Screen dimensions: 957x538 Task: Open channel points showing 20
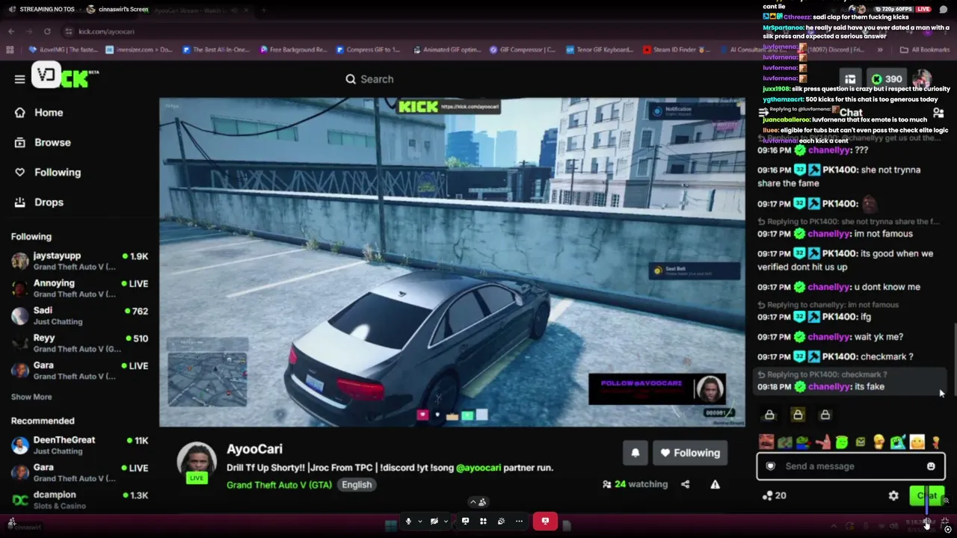[774, 495]
